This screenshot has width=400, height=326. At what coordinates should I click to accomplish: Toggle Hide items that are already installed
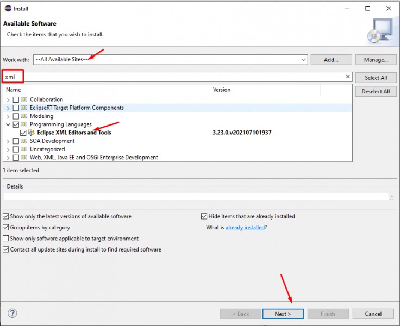[x=204, y=216]
